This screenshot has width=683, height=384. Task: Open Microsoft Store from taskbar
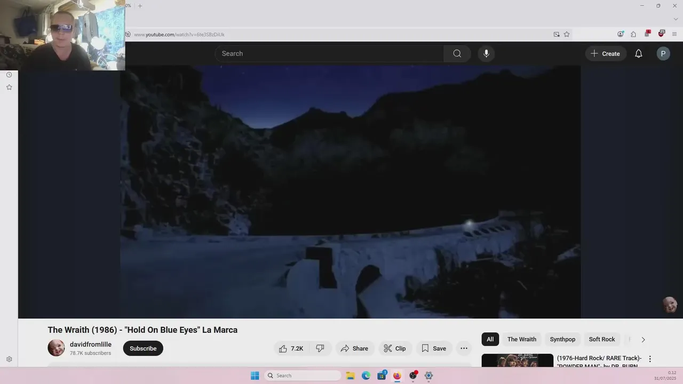click(x=382, y=375)
